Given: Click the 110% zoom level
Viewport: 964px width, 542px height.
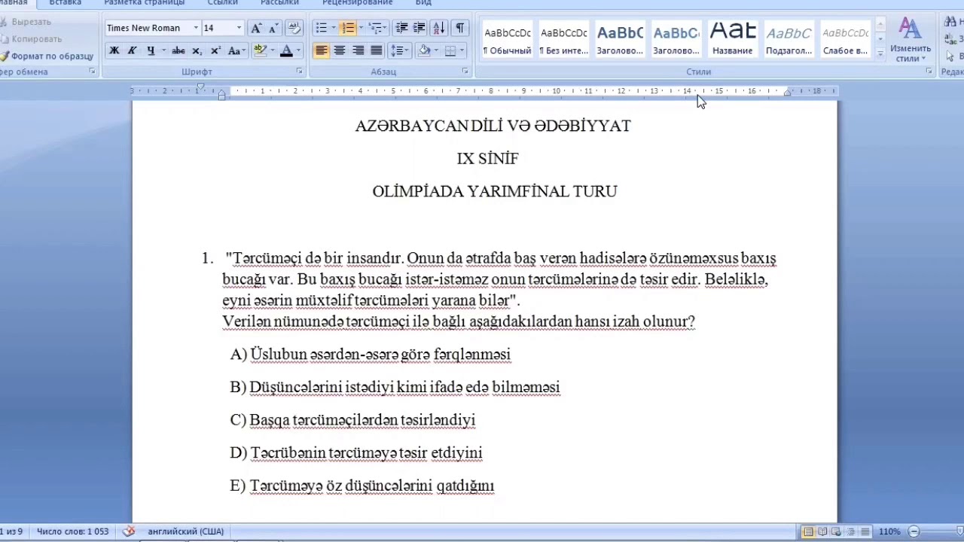Looking at the screenshot, I should click(889, 531).
